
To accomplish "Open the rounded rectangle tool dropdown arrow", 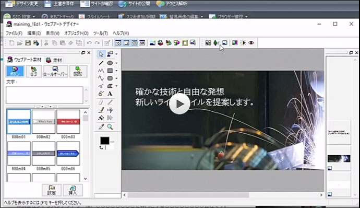I will (x=116, y=78).
